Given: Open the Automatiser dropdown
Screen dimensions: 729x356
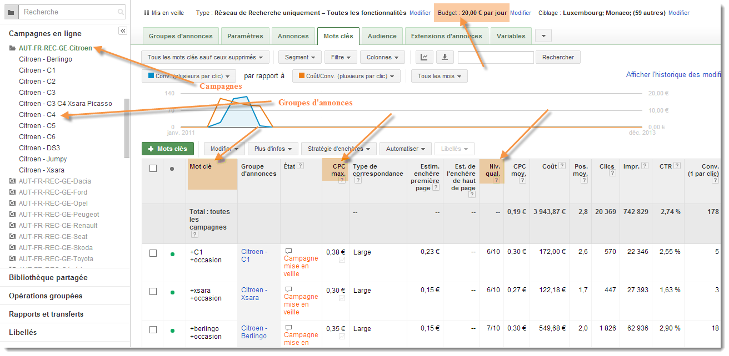Looking at the screenshot, I should coord(406,149).
